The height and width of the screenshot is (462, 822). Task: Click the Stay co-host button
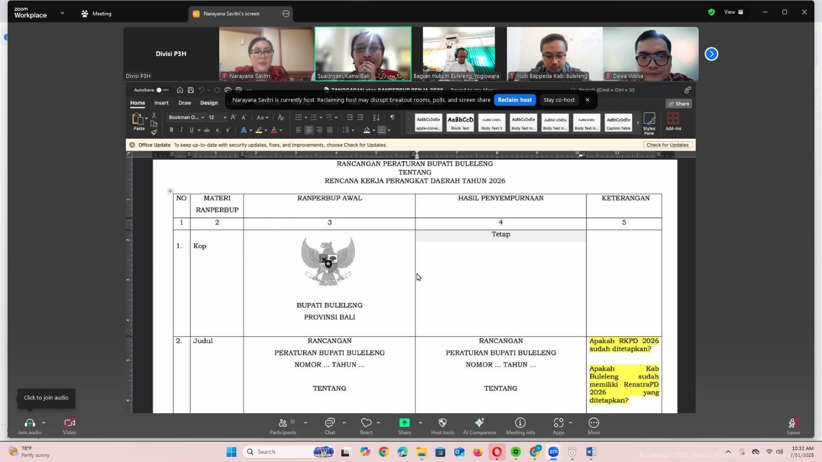coord(558,100)
